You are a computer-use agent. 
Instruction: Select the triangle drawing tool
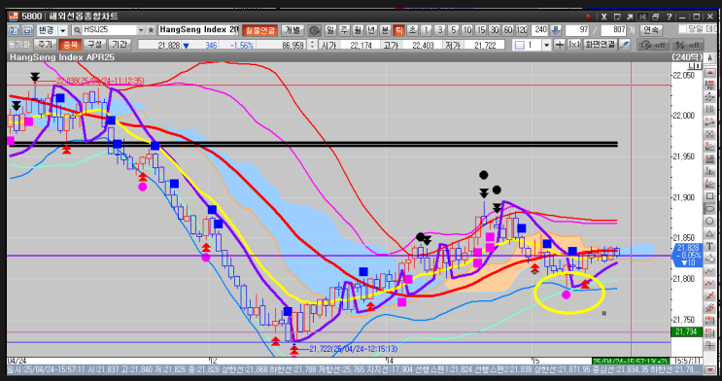pos(709,233)
